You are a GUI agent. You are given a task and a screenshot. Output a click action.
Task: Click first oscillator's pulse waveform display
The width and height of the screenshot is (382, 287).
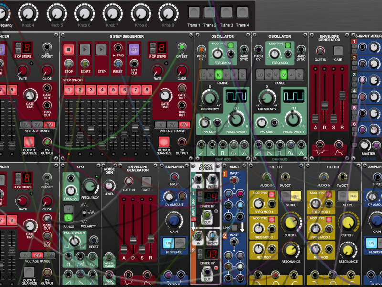click(x=236, y=97)
